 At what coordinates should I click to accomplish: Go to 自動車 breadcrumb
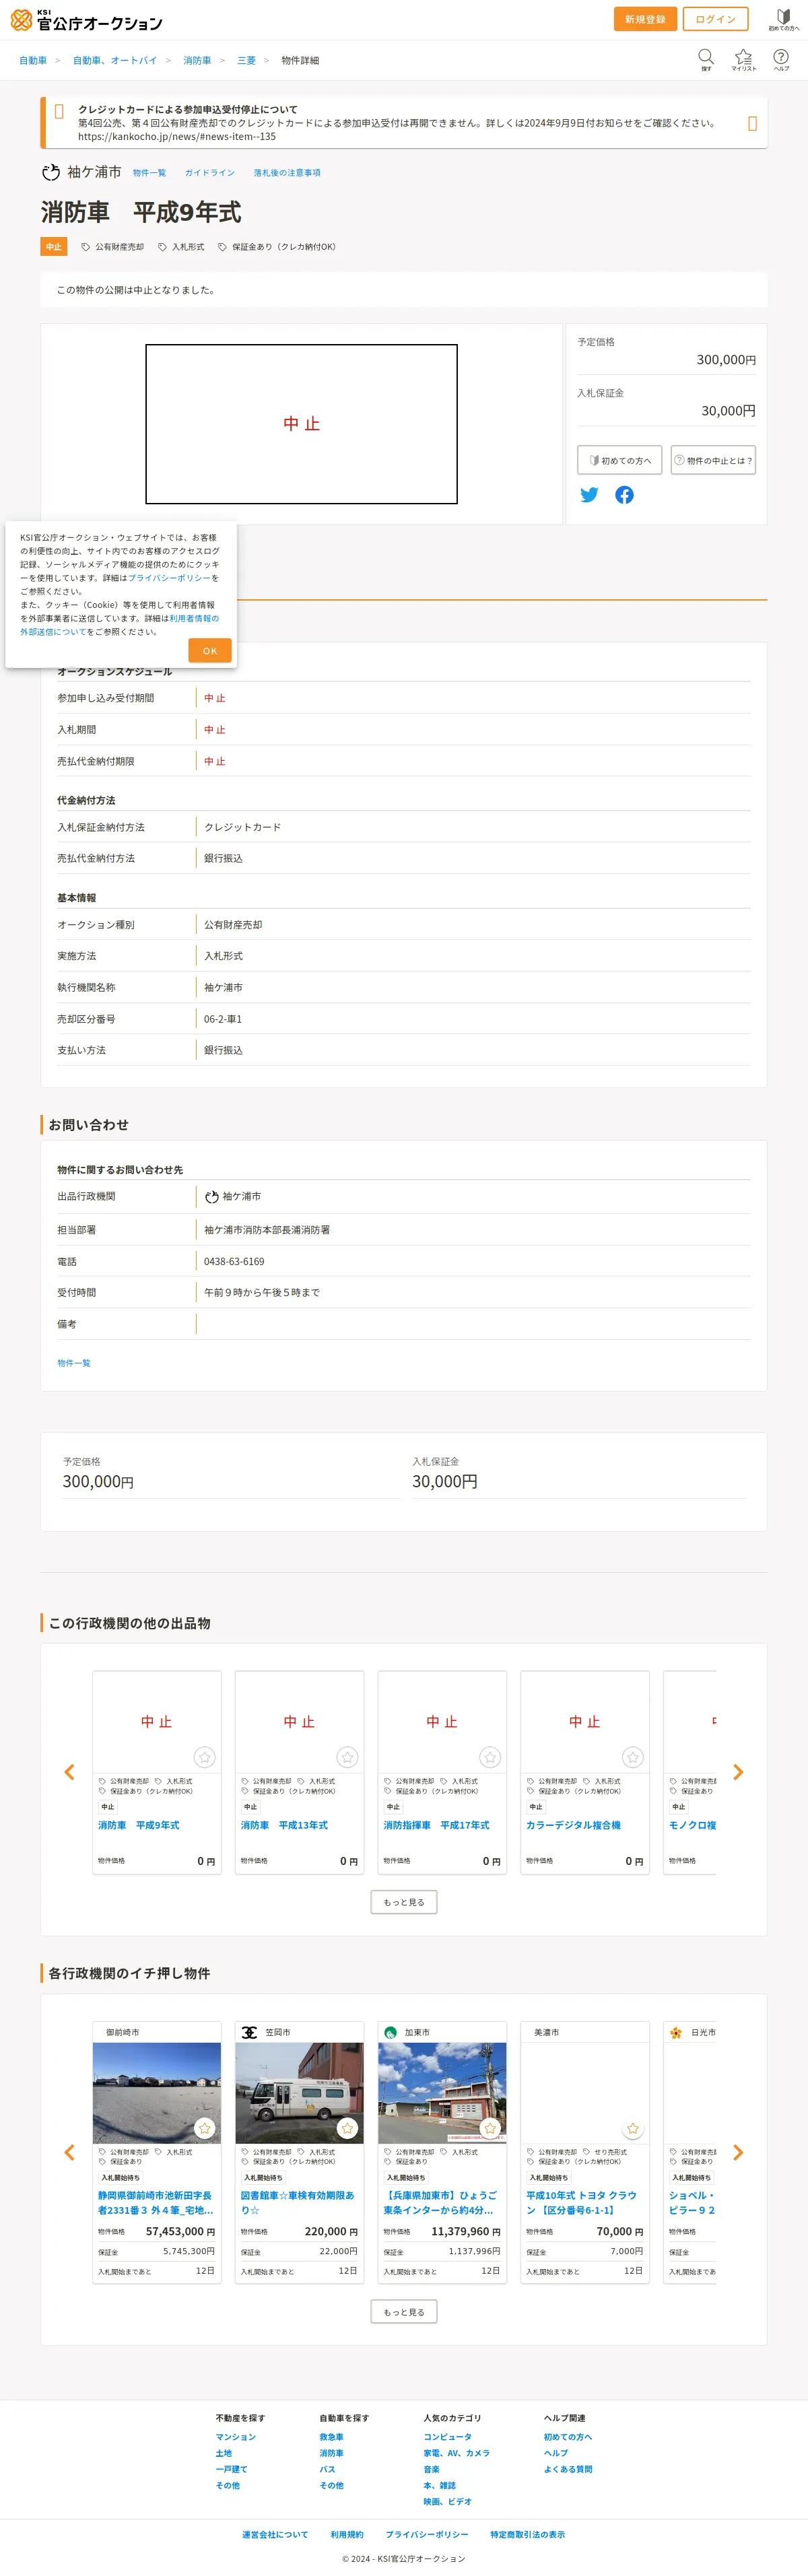[33, 61]
